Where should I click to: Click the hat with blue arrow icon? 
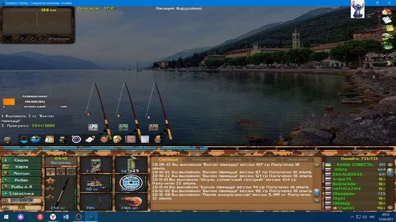24,139
